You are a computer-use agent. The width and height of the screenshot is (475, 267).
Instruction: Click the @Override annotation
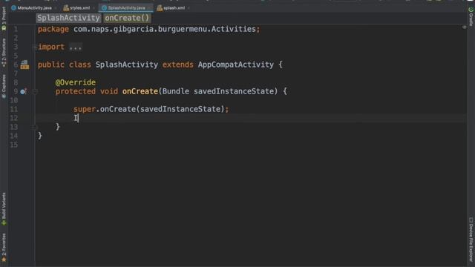click(x=76, y=82)
